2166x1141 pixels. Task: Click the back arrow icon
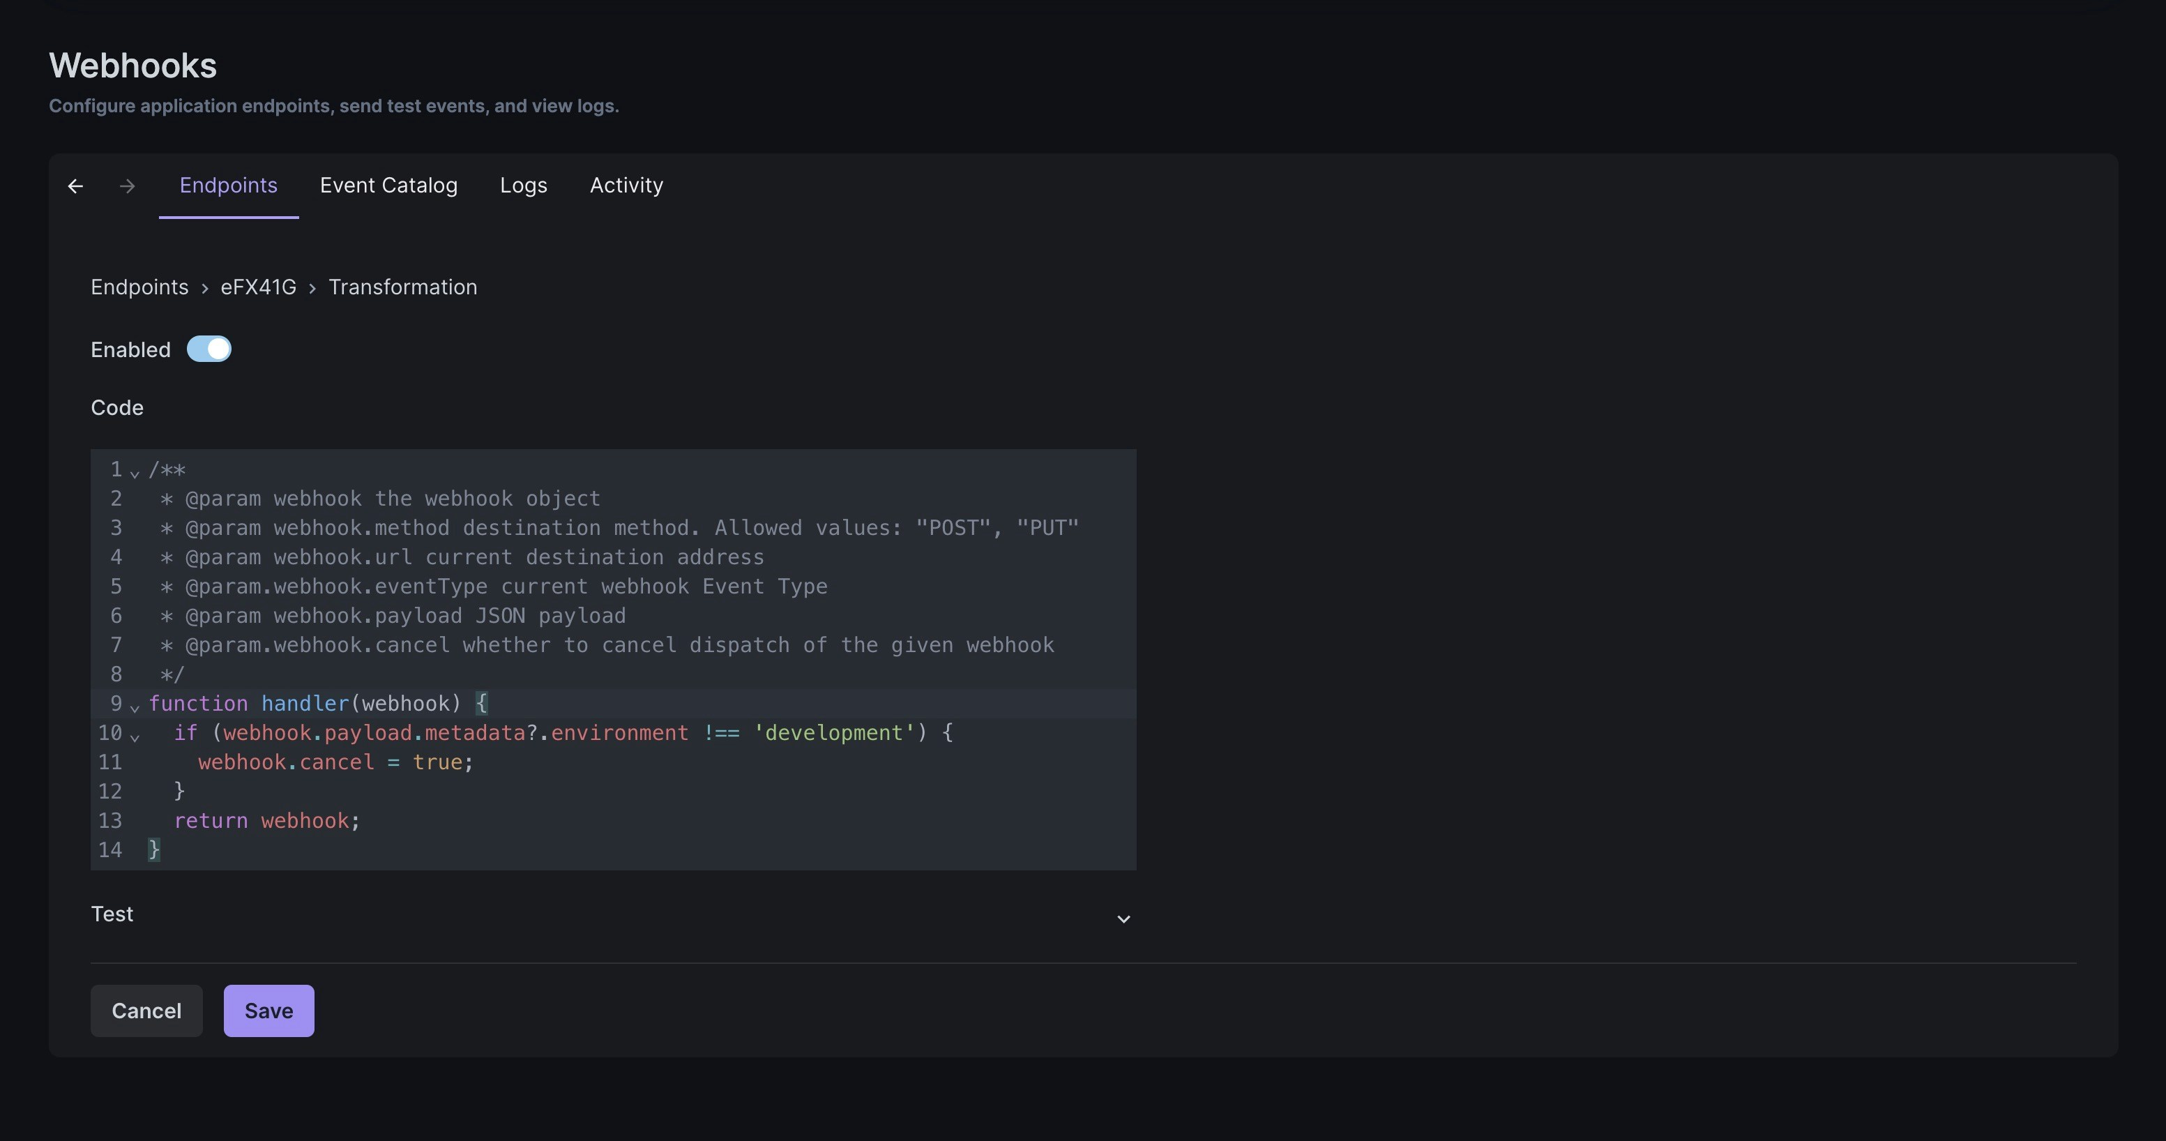(76, 186)
